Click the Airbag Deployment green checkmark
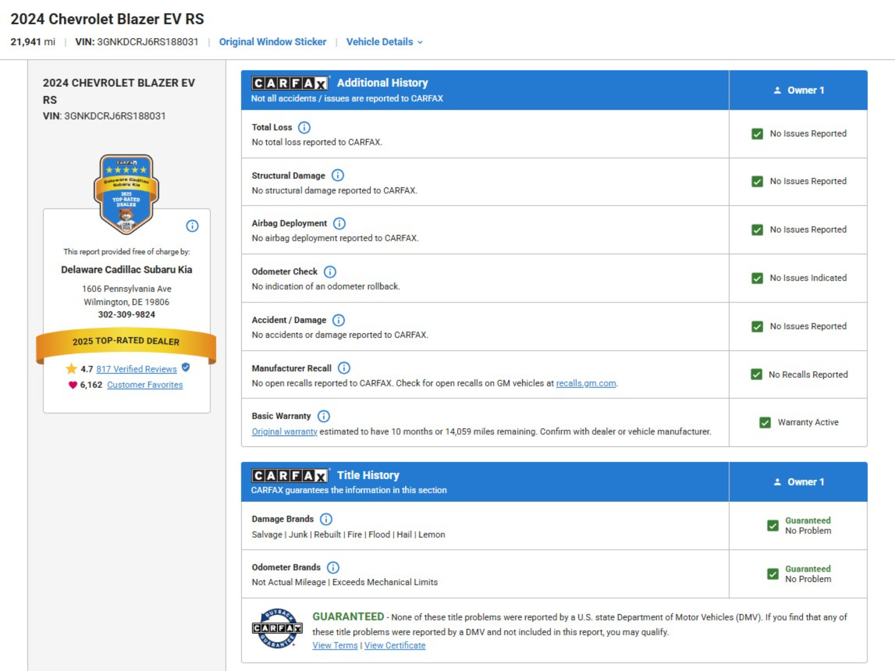 tap(757, 230)
